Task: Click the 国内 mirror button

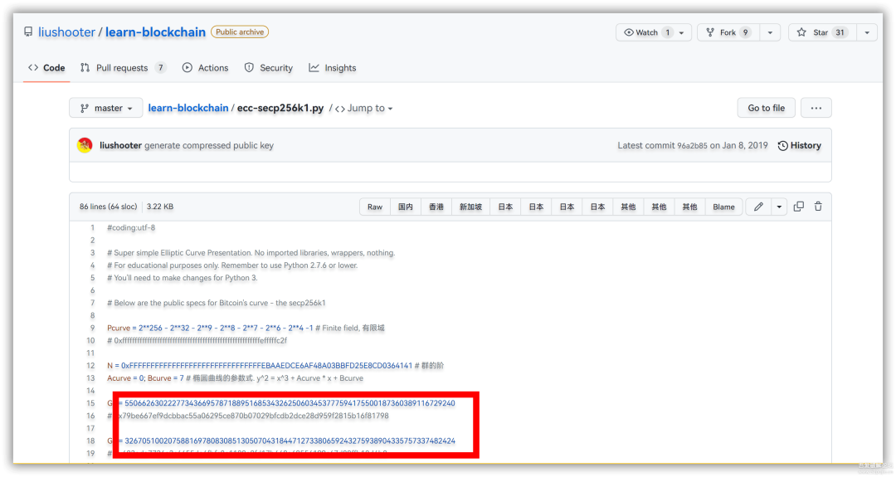Action: (406, 207)
